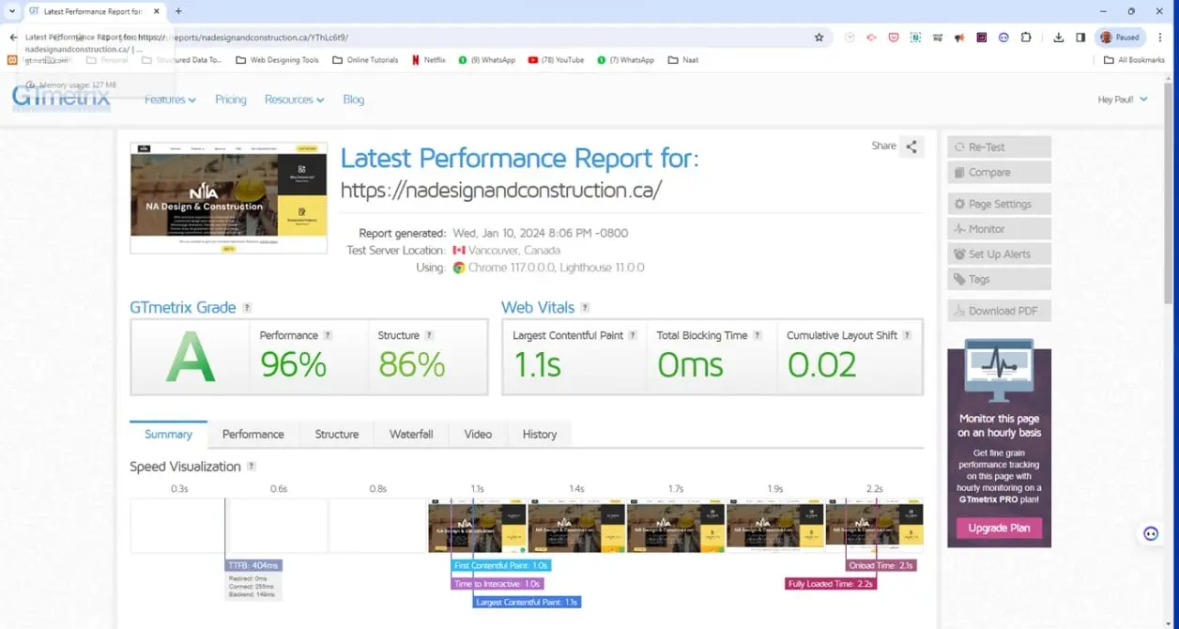The image size is (1179, 629).
Task: Click the site screenshot thumbnail
Action: pyautogui.click(x=229, y=198)
